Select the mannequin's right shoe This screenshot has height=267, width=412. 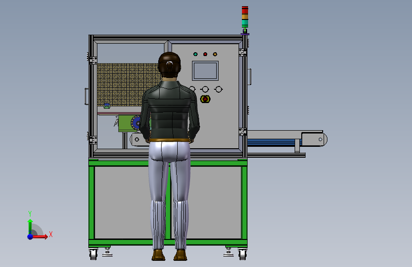180,255
